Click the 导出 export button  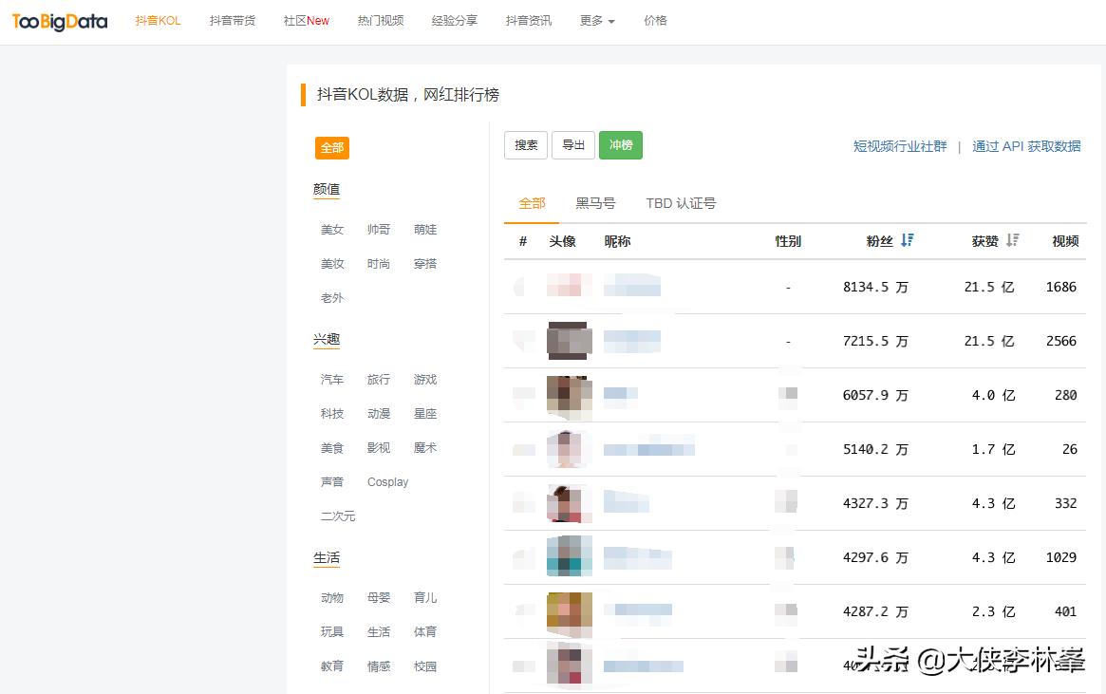click(572, 145)
